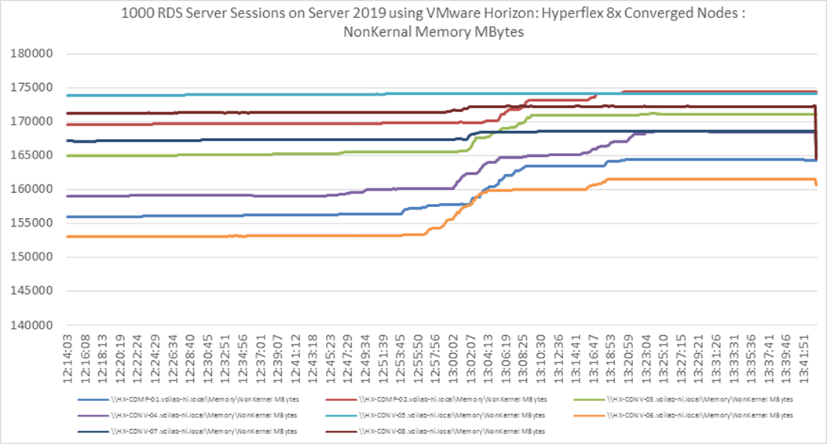827x444 pixels.
Task: Click the 175000 y-axis label
Action: pyautogui.click(x=31, y=87)
